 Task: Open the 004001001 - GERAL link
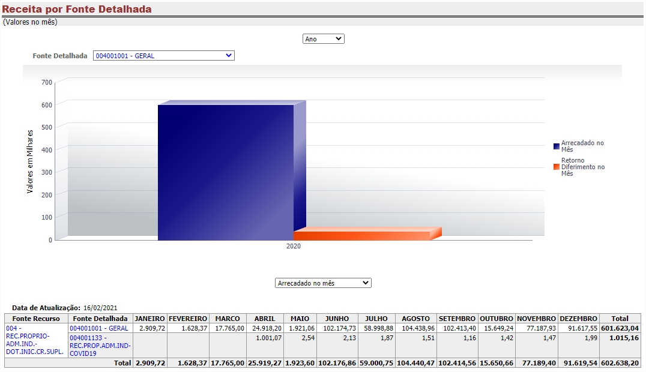(98, 328)
